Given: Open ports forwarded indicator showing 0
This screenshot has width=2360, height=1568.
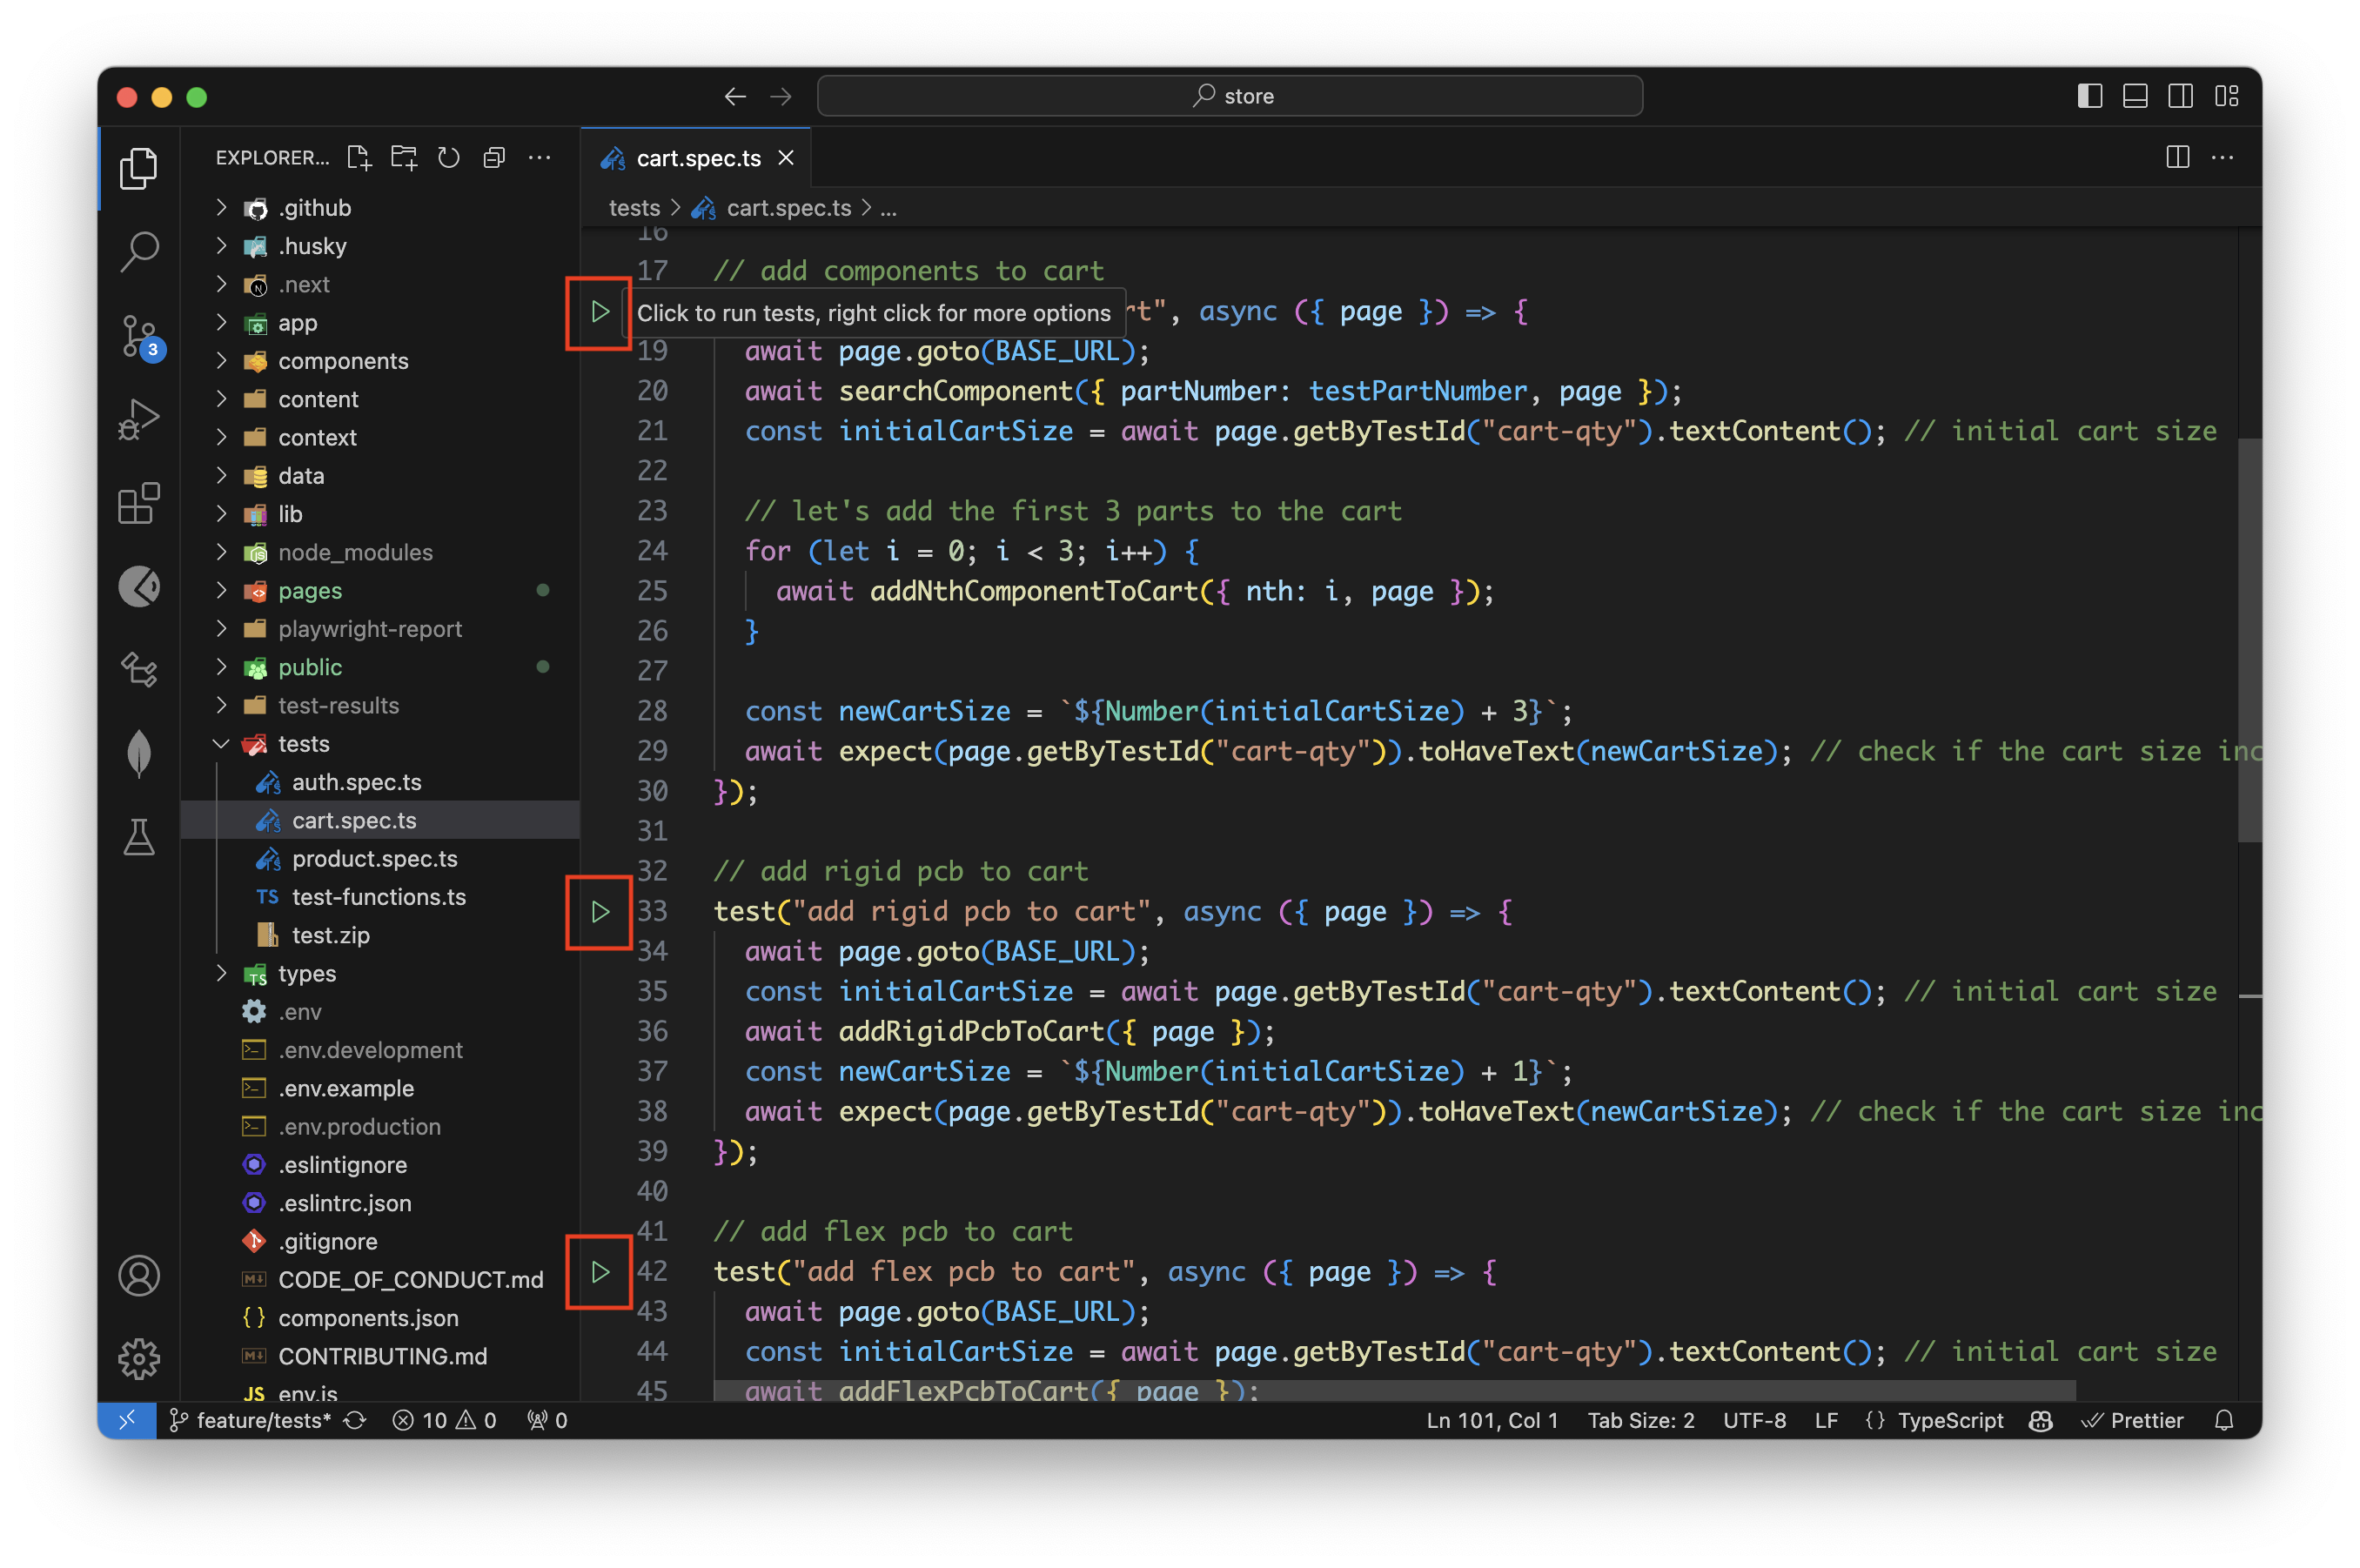Looking at the screenshot, I should click(547, 1420).
